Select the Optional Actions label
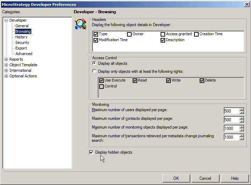The image size is (251, 185). pos(23,76)
